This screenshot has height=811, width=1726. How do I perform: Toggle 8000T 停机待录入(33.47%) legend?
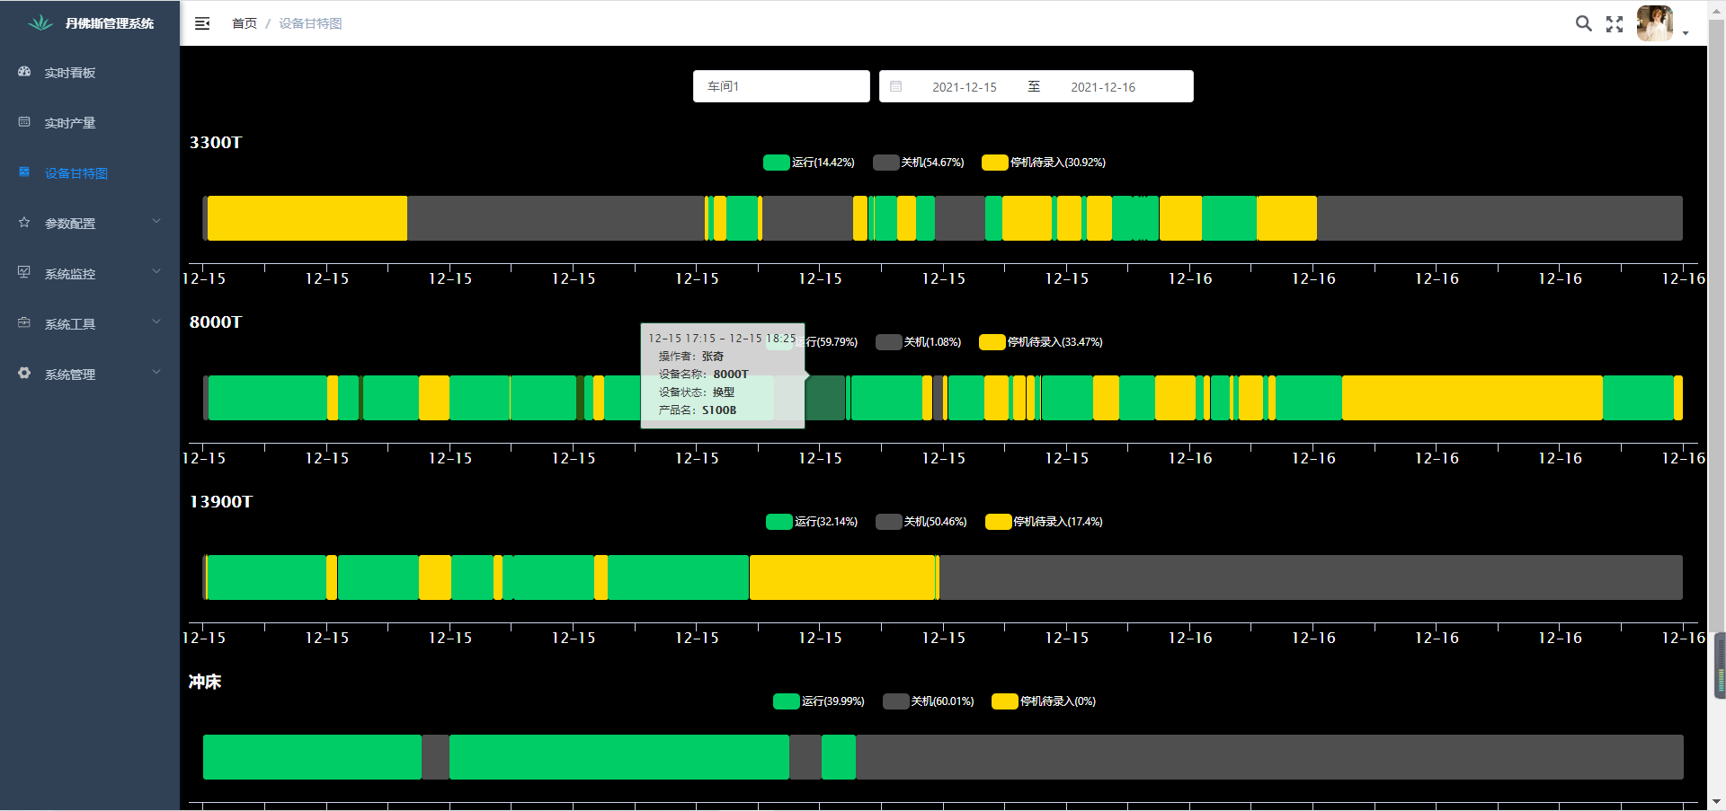click(x=1041, y=342)
